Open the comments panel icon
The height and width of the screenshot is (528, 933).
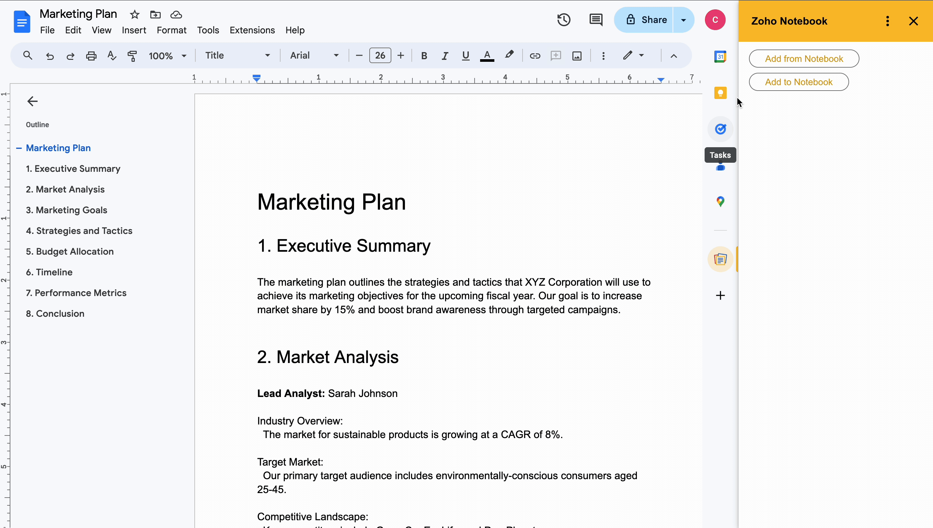point(596,20)
